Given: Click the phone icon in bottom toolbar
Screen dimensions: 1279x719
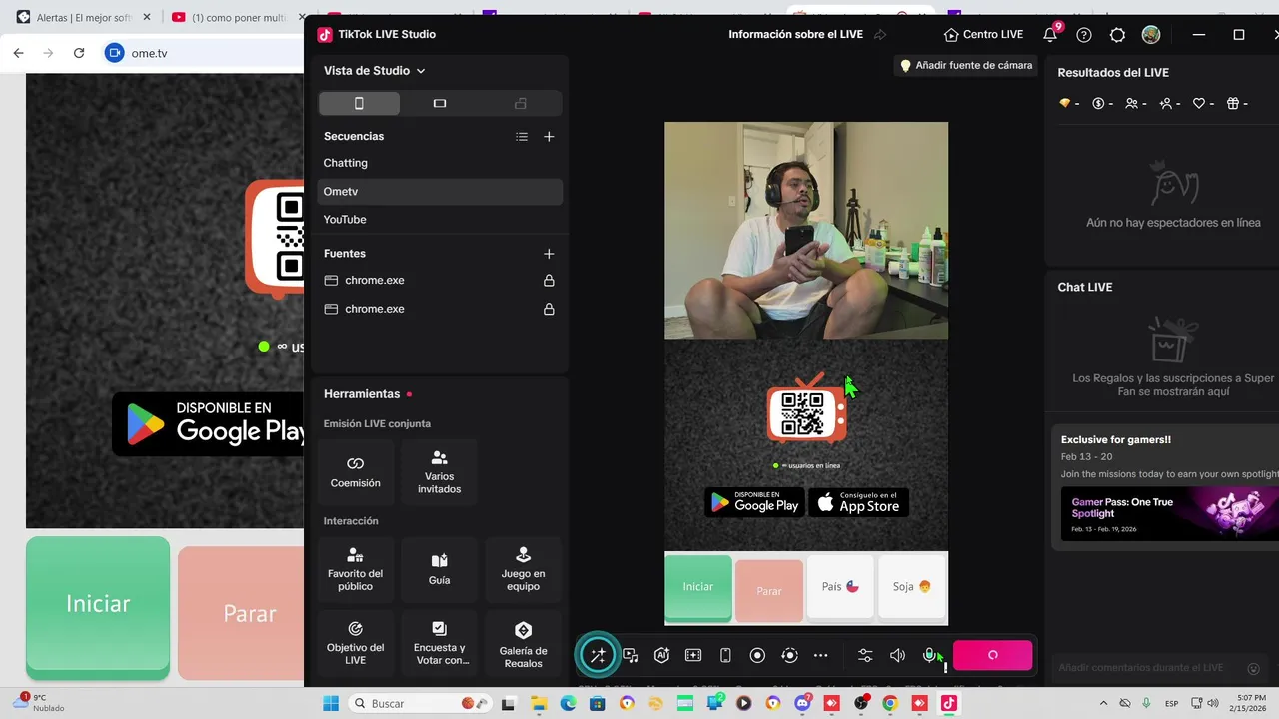Looking at the screenshot, I should point(725,656).
